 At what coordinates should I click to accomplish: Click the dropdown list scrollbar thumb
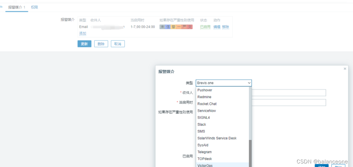[x=250, y=153]
